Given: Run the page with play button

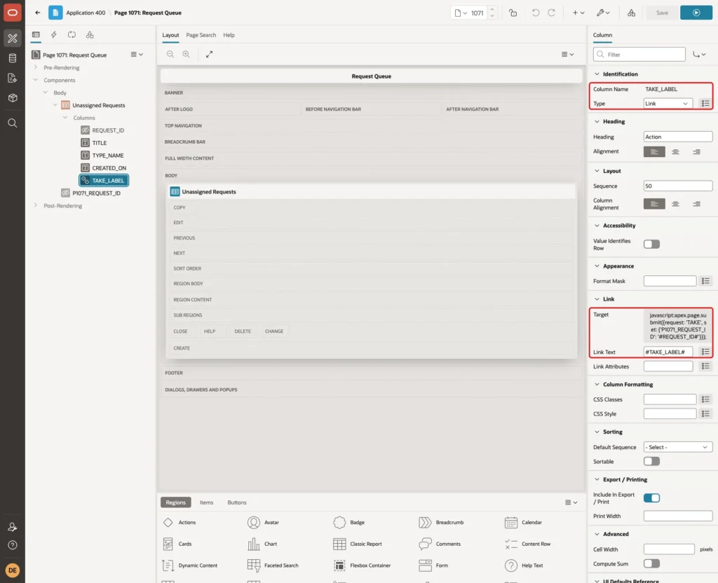Looking at the screenshot, I should click(x=696, y=13).
